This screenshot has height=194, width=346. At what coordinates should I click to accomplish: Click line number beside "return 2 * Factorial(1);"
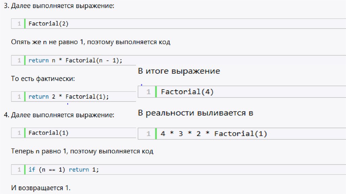point(19,97)
